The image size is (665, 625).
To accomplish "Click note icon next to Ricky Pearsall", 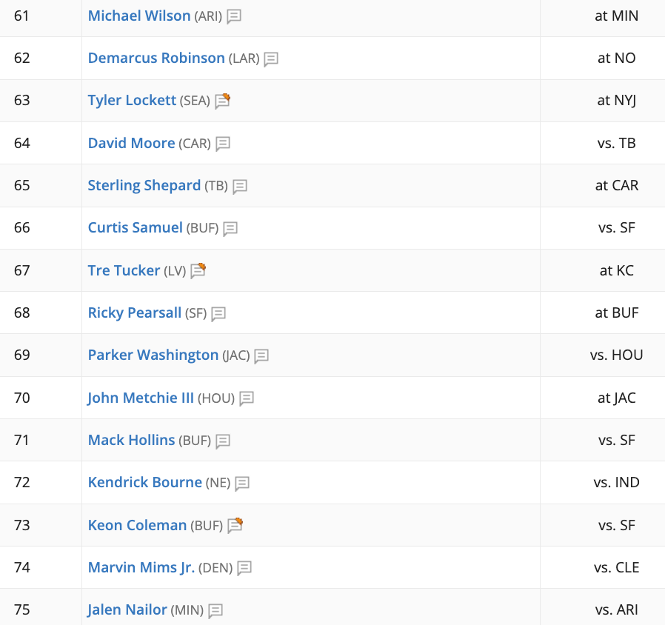I will (218, 313).
